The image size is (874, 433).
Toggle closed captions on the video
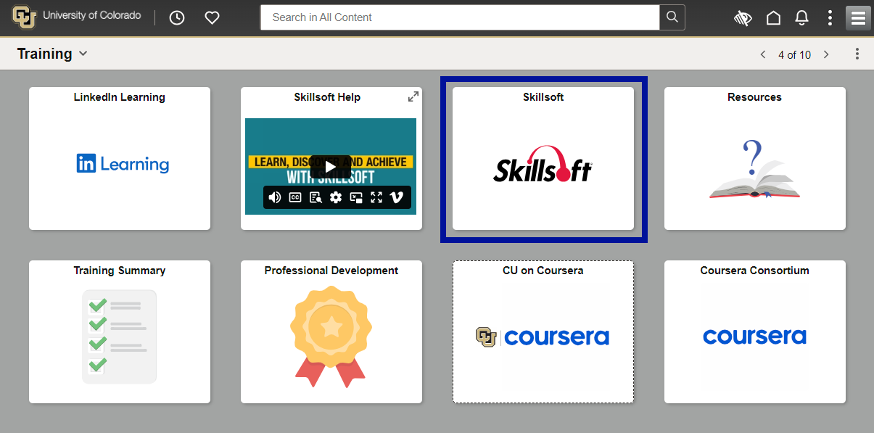point(295,197)
